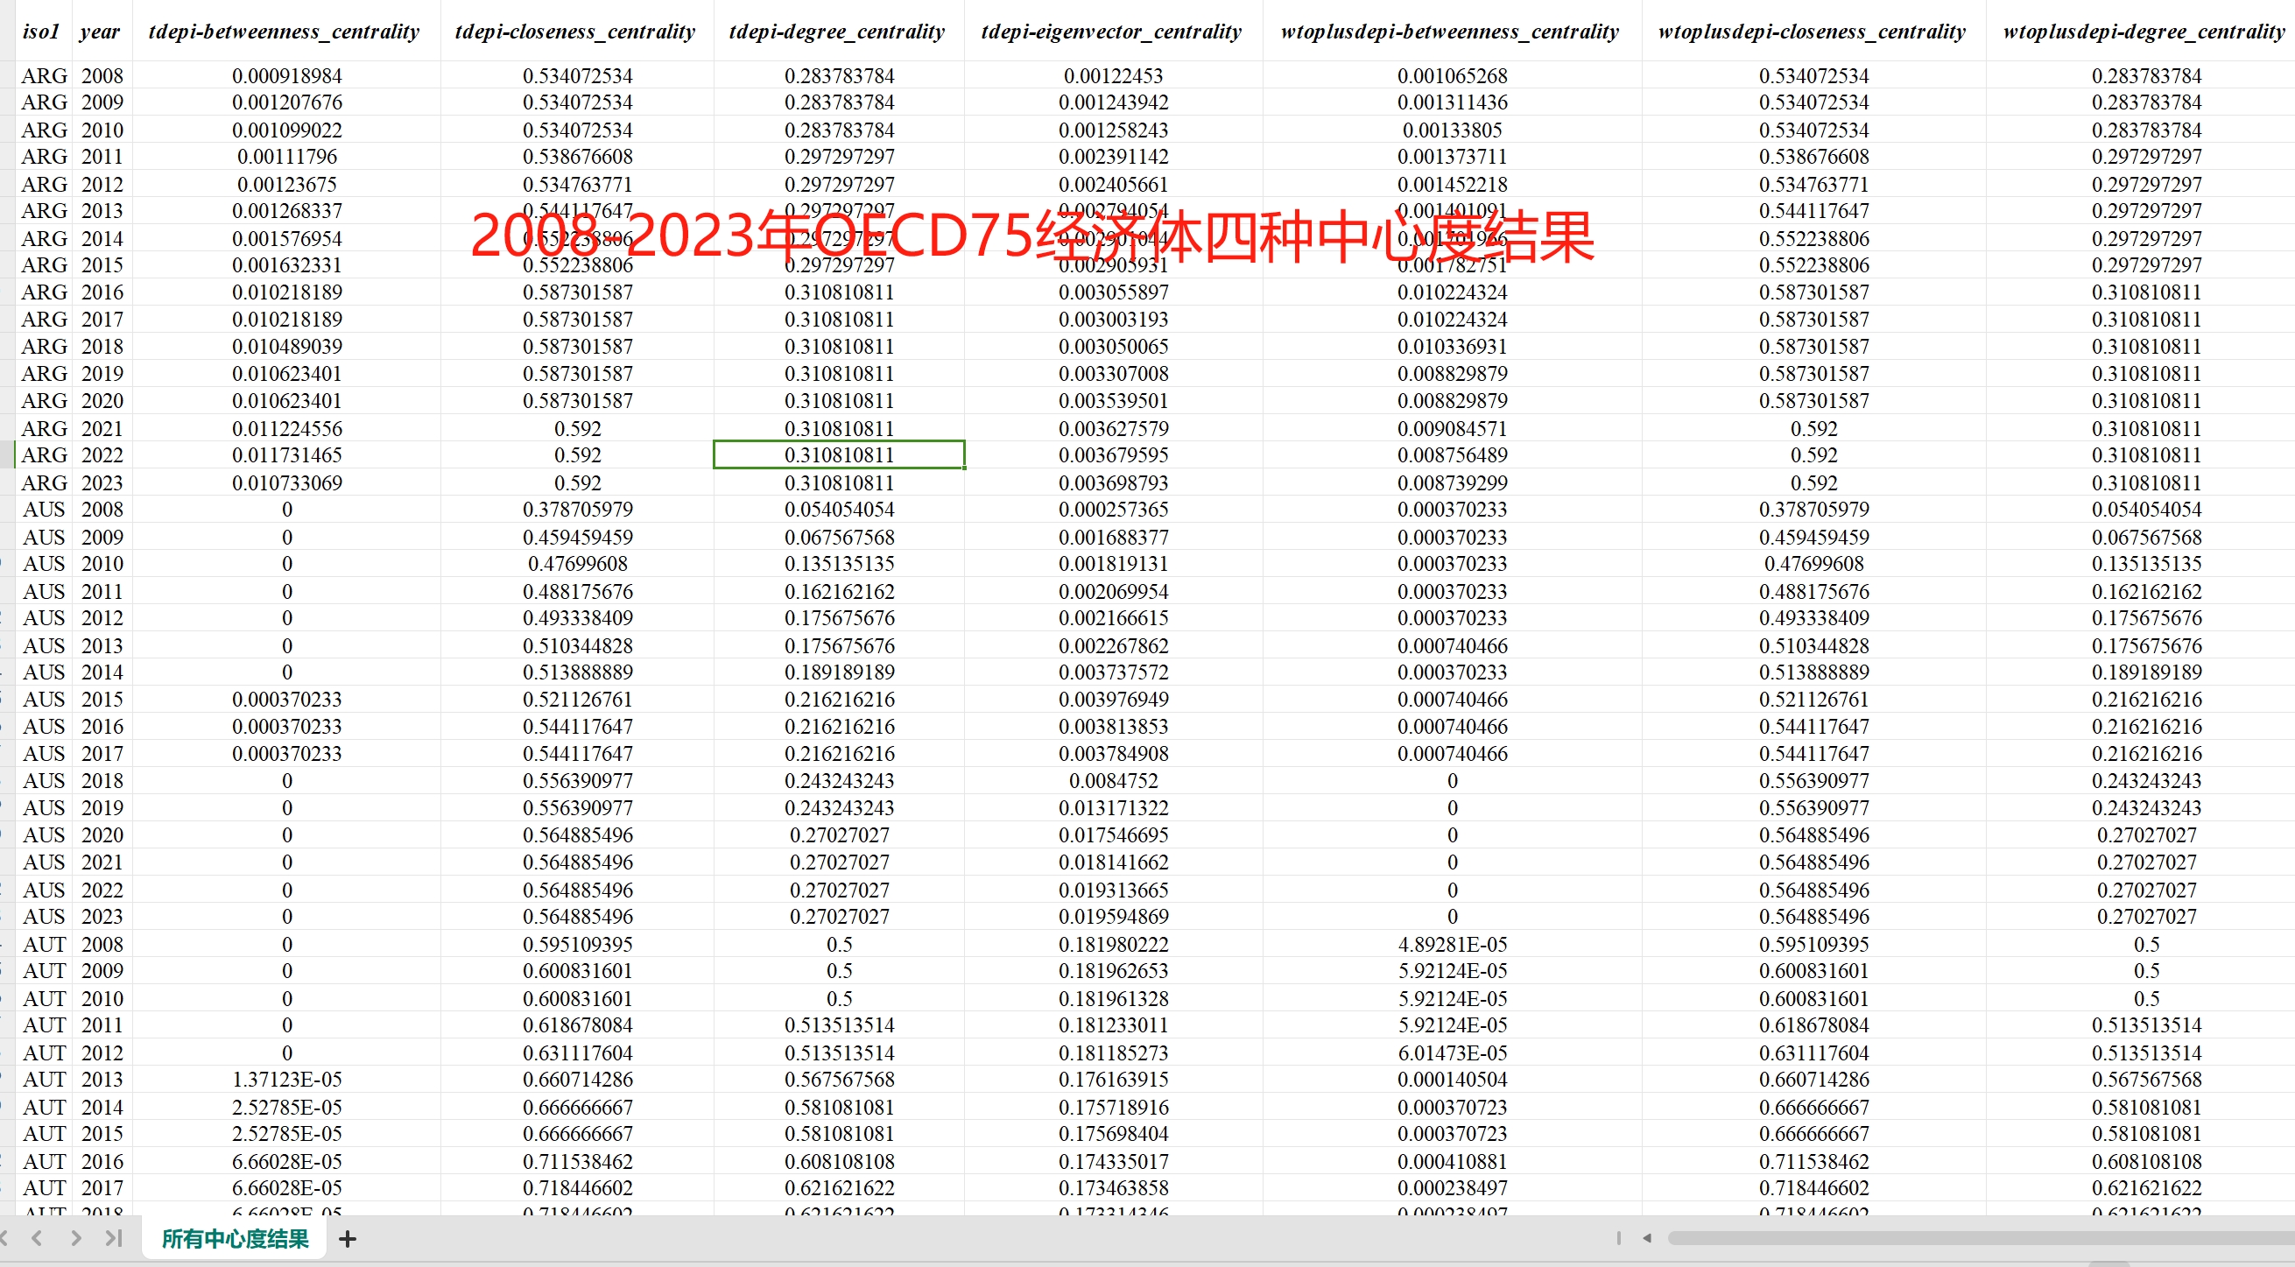Screen dimensions: 2295x1267
Task: Select the highlighted ARG 2022 degree cell
Action: pos(838,455)
